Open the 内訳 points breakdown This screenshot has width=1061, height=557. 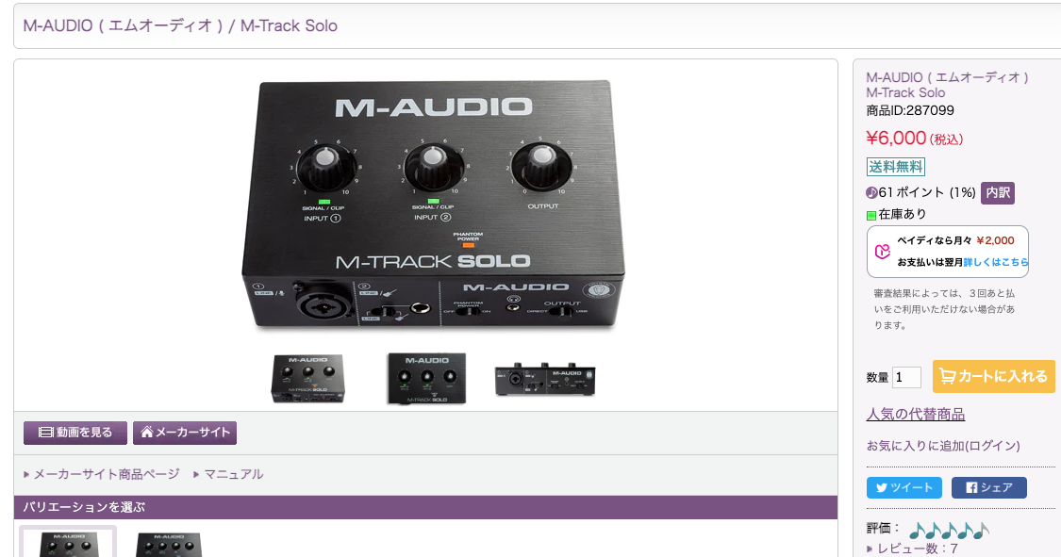(998, 192)
